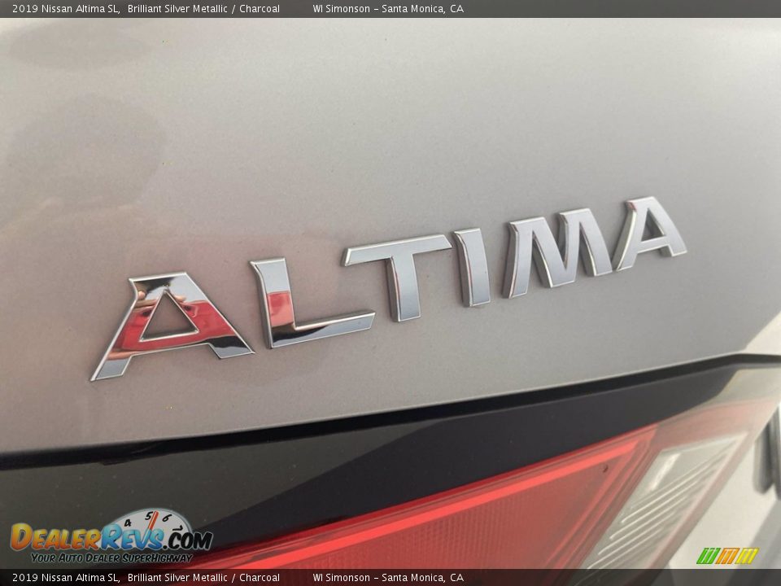Click top caption 'WI Simonson – Santa Monica, CA'
This screenshot has height=586, width=781.
(x=388, y=8)
